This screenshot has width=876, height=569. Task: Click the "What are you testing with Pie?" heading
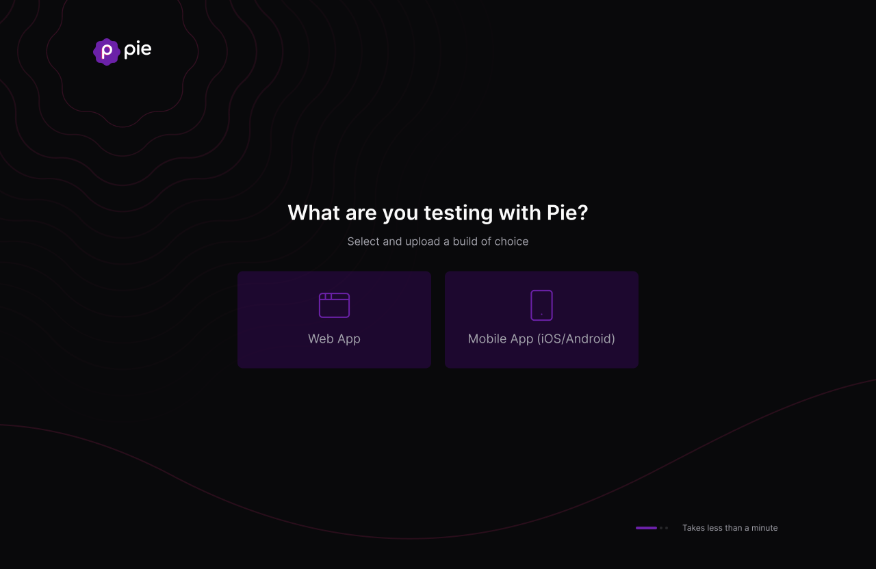pos(438,213)
